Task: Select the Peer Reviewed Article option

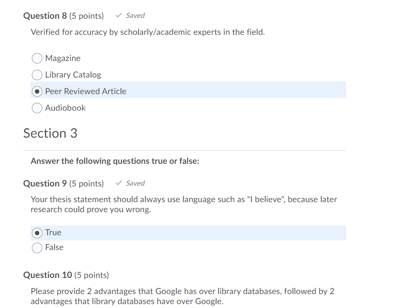Action: tap(37, 91)
